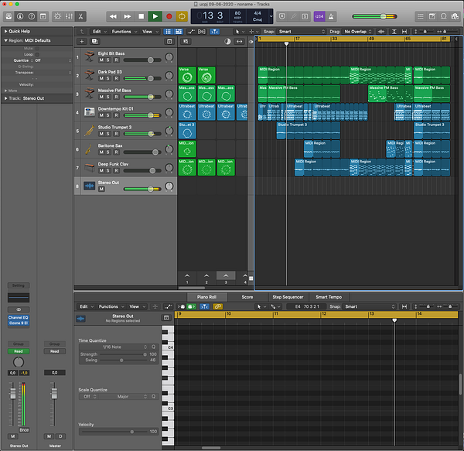464x451 pixels.
Task: Open the Scissors editors button in toolbar
Action: point(80,15)
